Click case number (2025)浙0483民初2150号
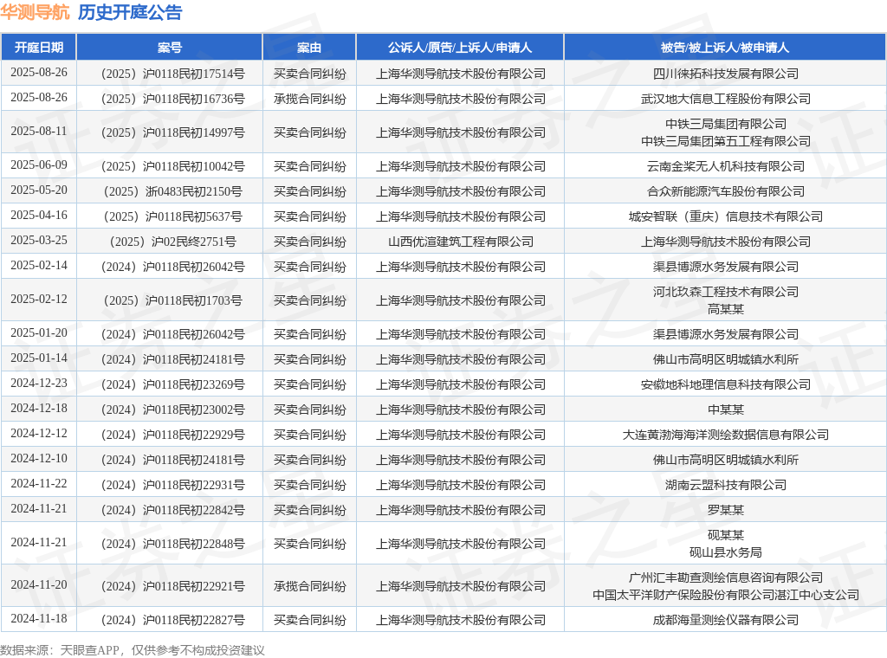The width and height of the screenshot is (887, 658). 172,191
